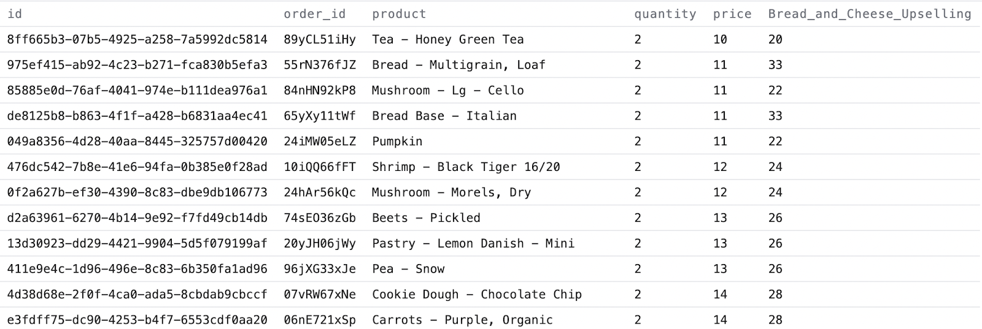The width and height of the screenshot is (982, 329).
Task: Select the Tea - Honey Green Tea cell
Action: pyautogui.click(x=447, y=39)
